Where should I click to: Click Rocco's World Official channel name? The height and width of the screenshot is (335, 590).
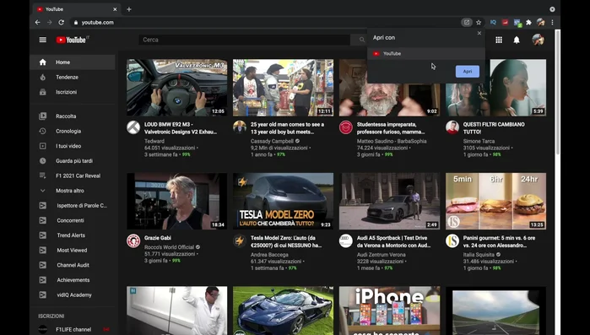169,247
